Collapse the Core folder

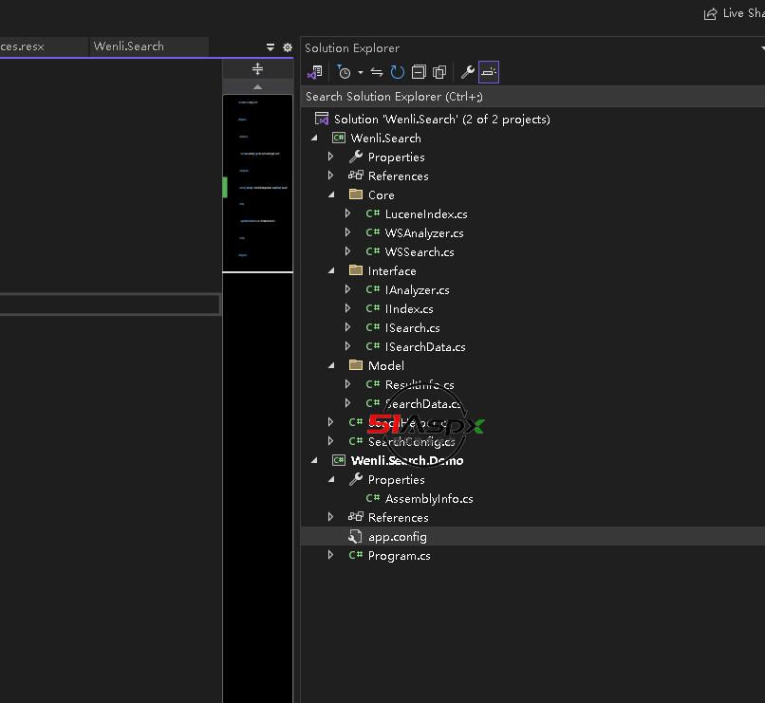tap(332, 195)
